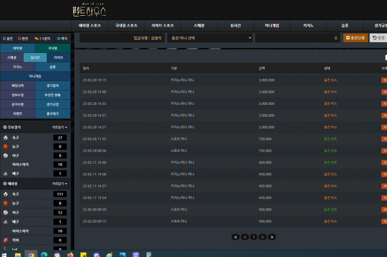
Task: Go to next page arrow in pagination
Action: (x=262, y=237)
